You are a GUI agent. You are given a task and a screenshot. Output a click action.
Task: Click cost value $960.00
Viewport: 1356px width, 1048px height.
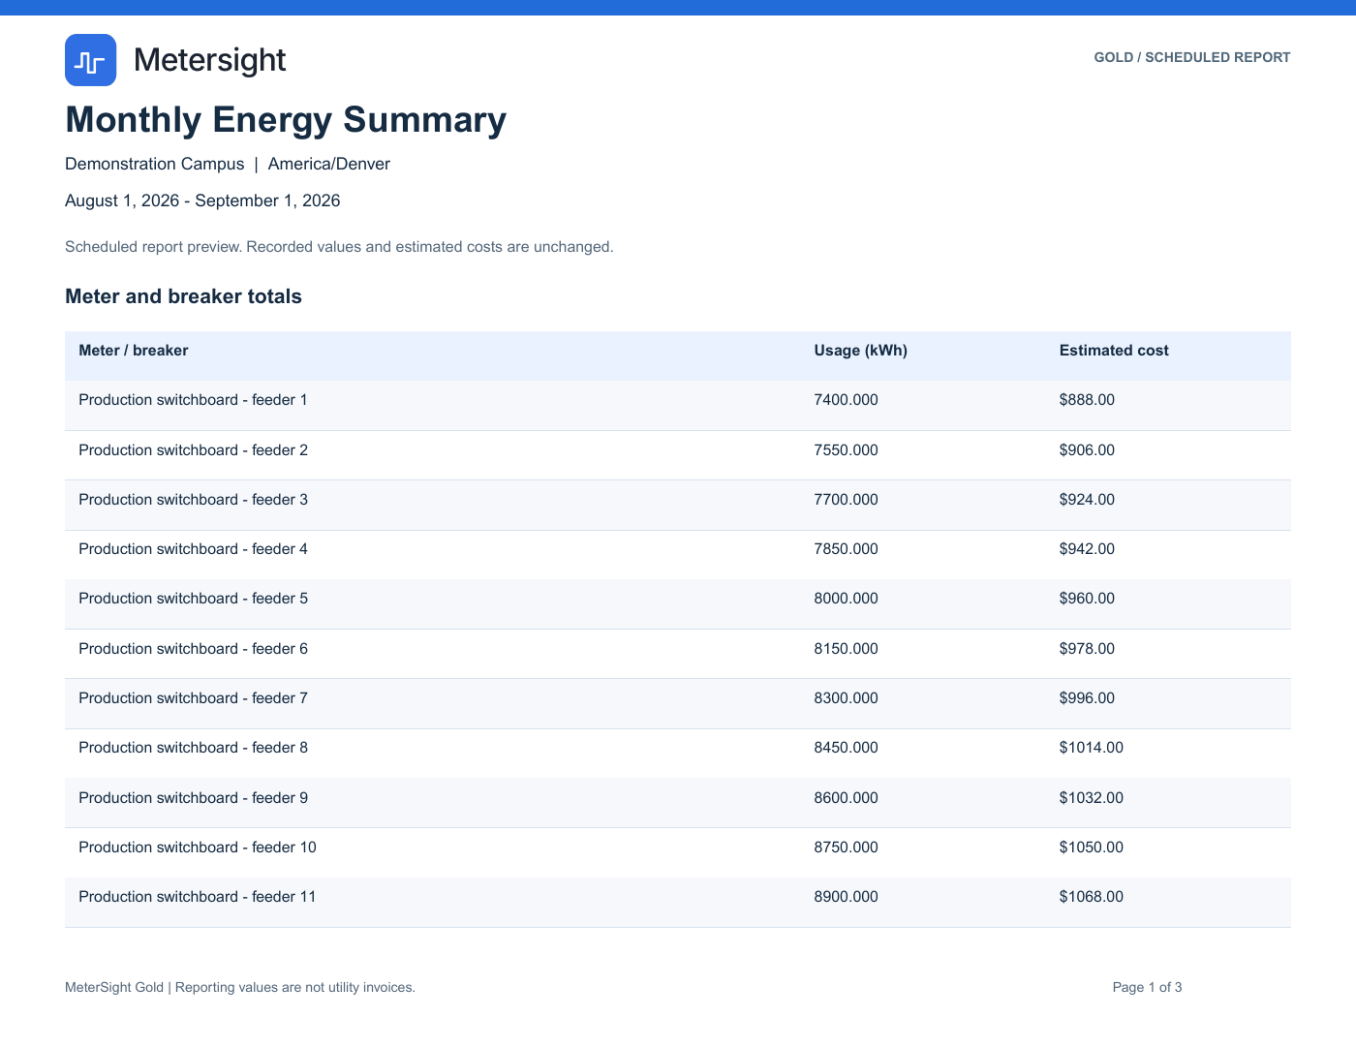1087,599
